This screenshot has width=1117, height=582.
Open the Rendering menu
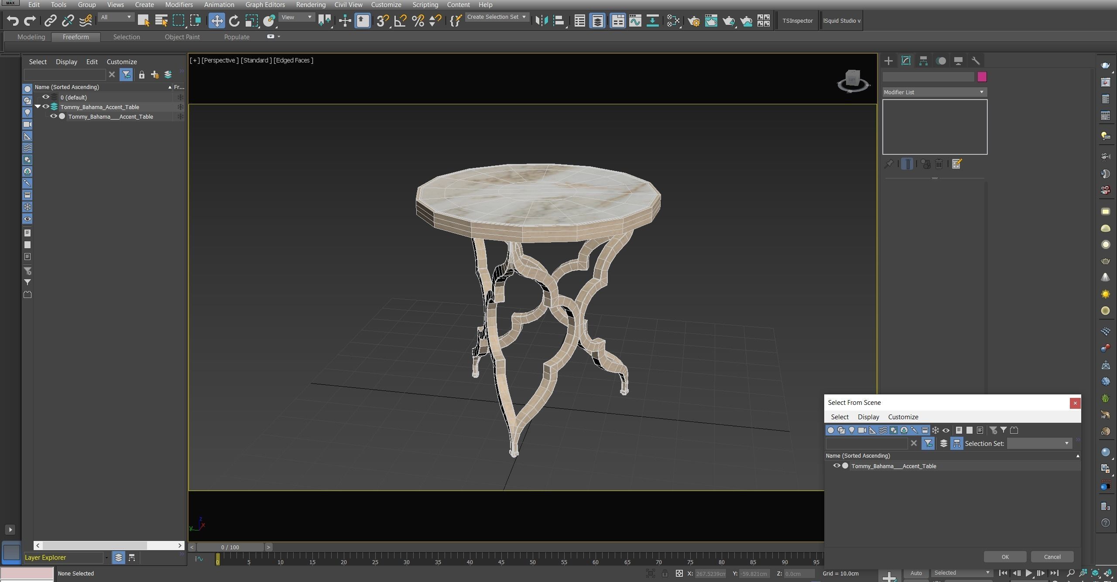[310, 5]
